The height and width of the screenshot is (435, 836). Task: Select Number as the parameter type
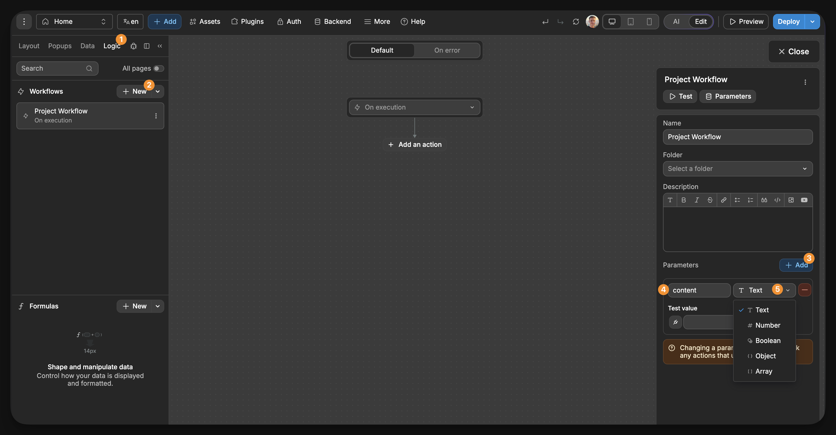(767, 325)
